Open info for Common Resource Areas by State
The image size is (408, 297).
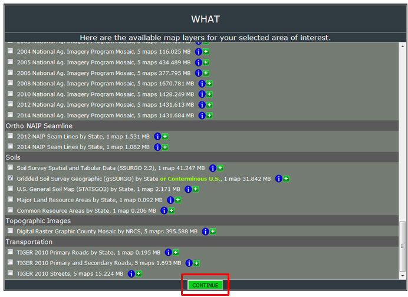click(164, 210)
